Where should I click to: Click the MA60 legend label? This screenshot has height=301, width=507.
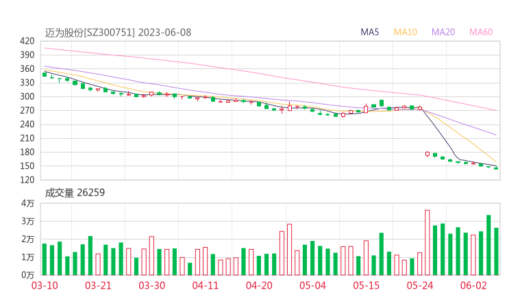pyautogui.click(x=481, y=32)
